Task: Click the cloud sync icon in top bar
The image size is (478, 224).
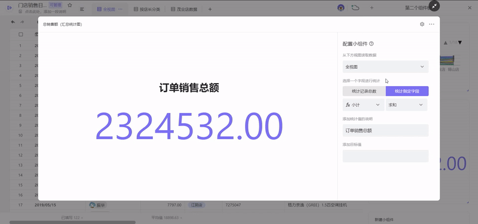Action: click(355, 8)
